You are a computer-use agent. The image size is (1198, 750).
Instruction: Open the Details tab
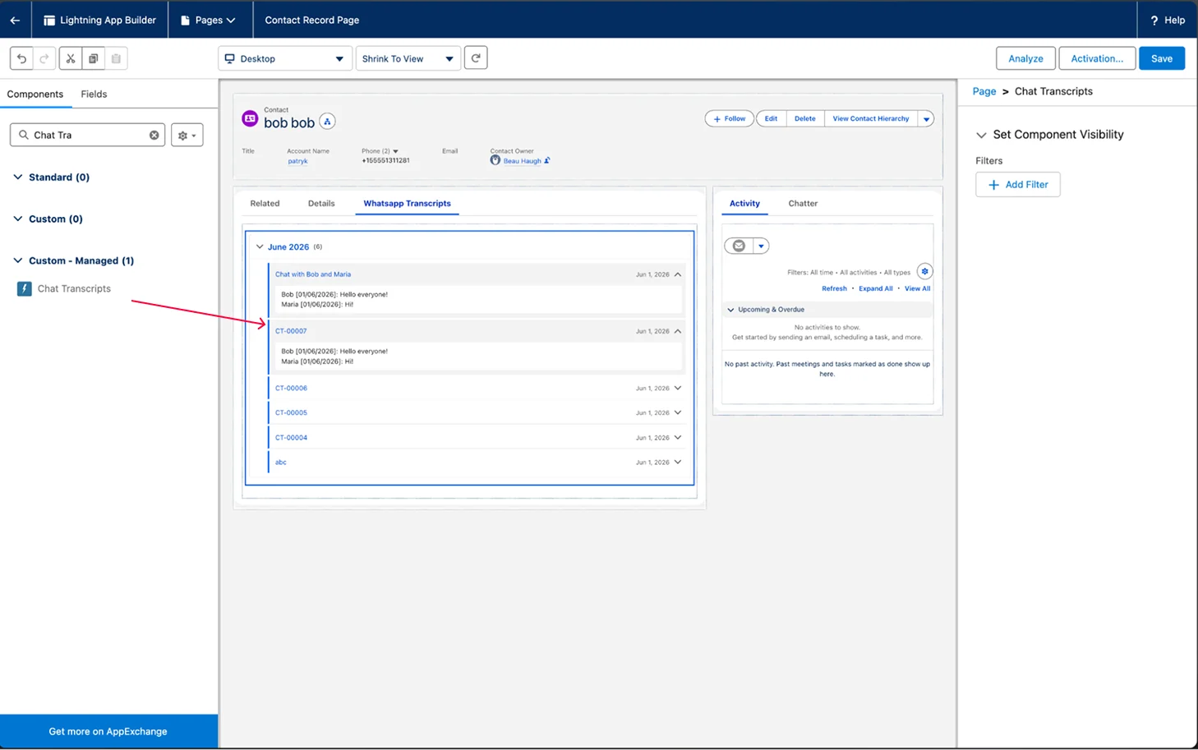(321, 203)
